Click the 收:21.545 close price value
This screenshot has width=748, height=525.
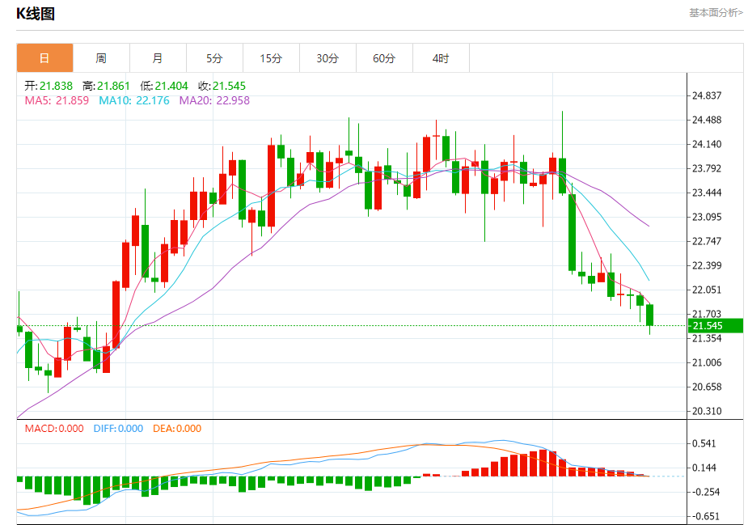coord(222,86)
